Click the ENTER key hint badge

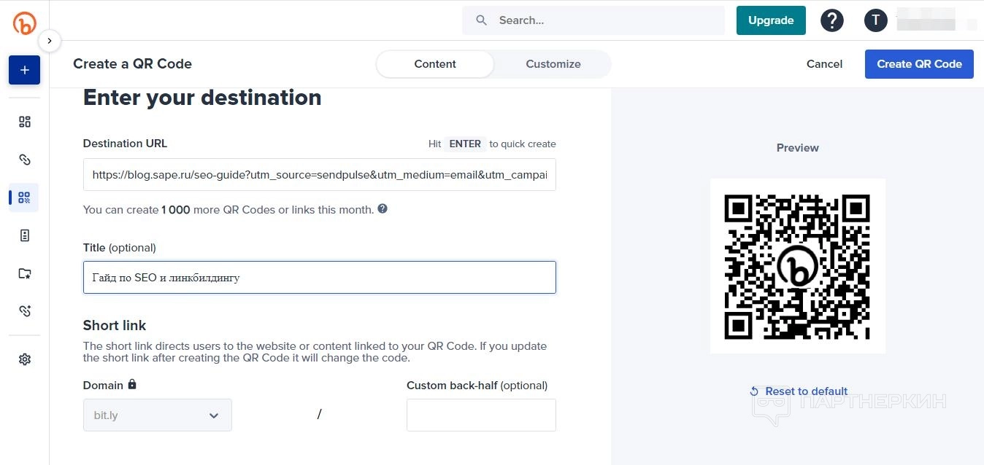coord(465,144)
